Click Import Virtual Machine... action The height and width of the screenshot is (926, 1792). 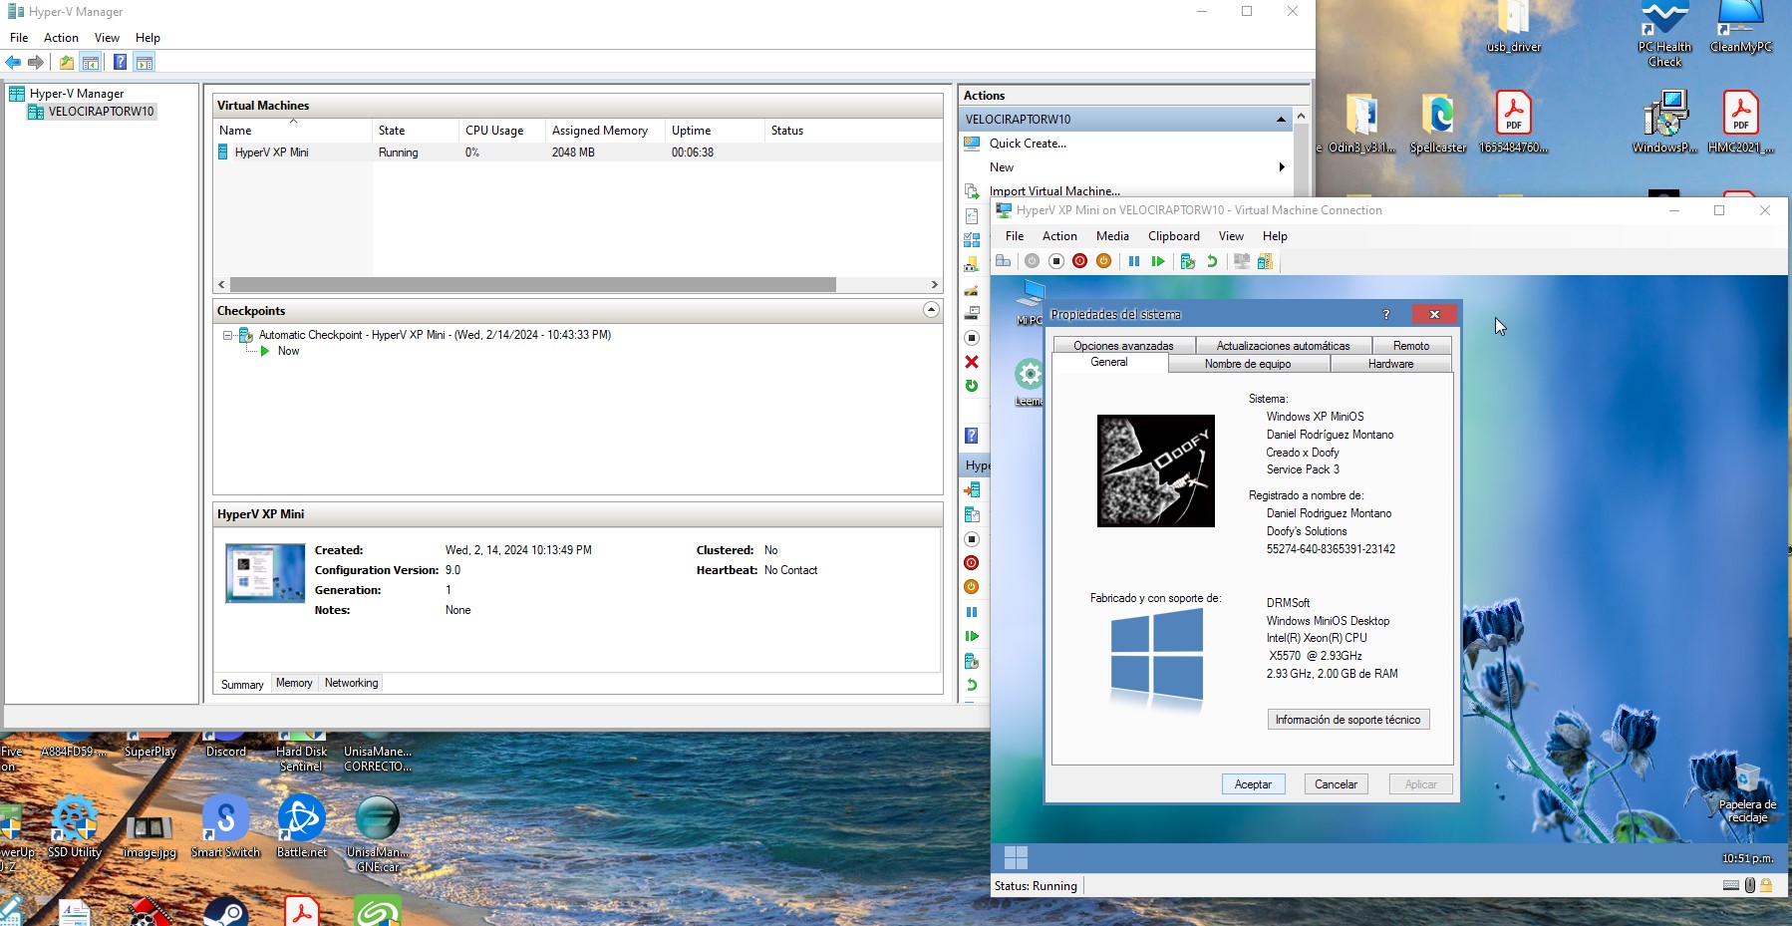click(1054, 191)
